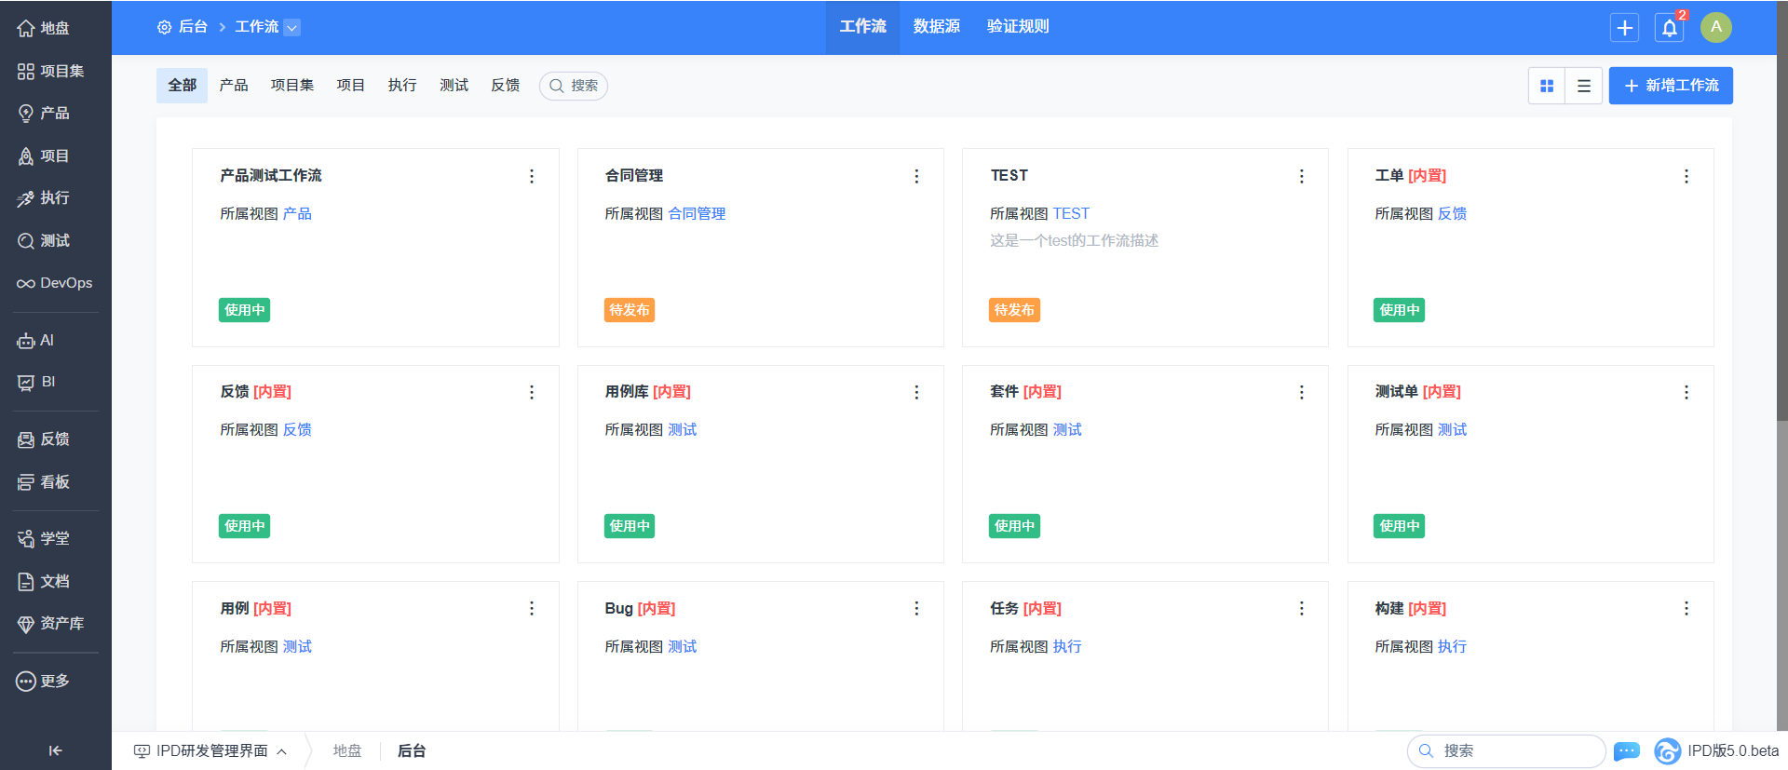This screenshot has height=770, width=1788.
Task: Open the chat message icon in footer
Action: tap(1626, 750)
